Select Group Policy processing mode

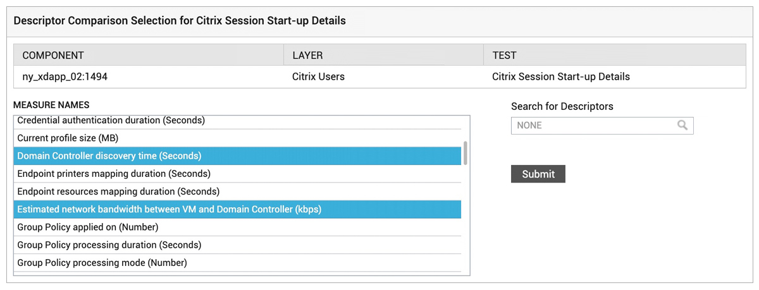pyautogui.click(x=237, y=262)
